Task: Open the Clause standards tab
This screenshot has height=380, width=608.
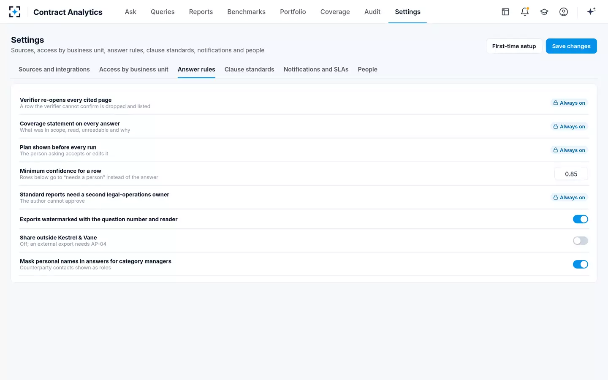Action: 250,70
